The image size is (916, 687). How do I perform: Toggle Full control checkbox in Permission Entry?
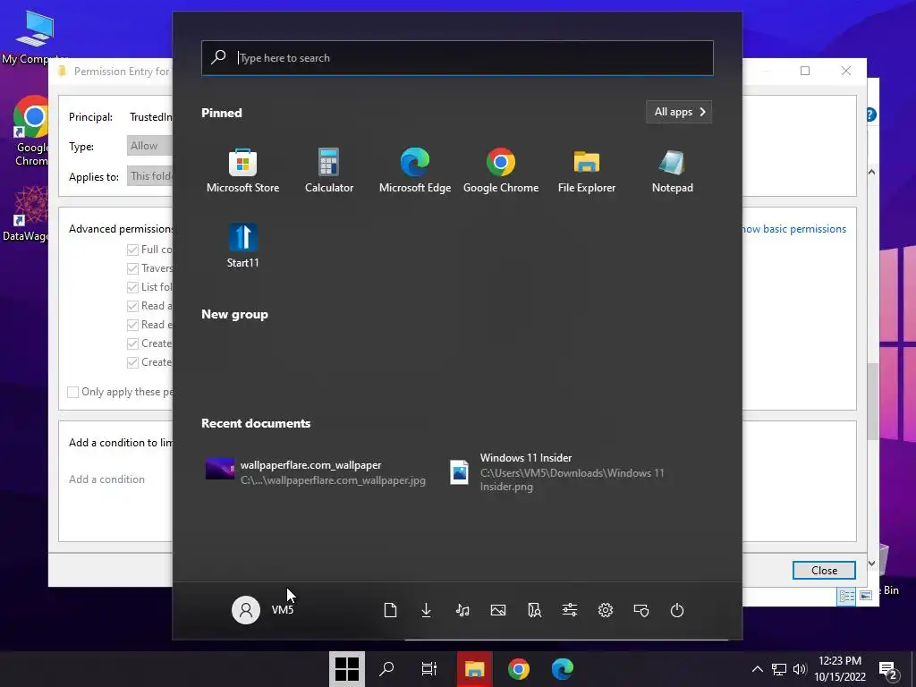point(132,250)
